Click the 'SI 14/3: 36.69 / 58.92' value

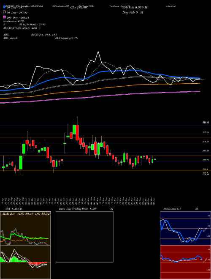coord(32,25)
